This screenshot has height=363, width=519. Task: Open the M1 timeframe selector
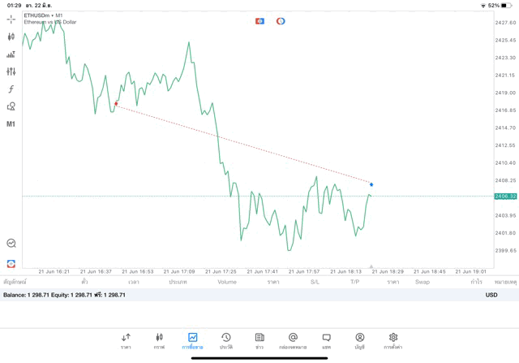[11, 124]
